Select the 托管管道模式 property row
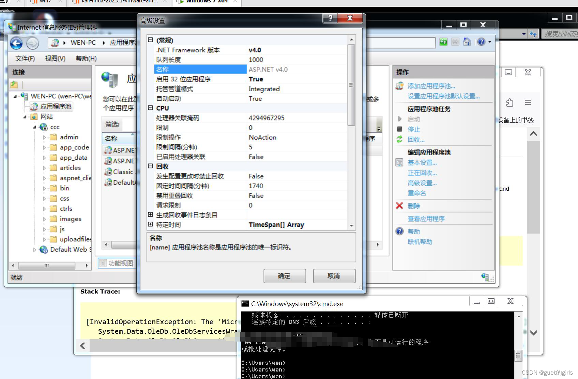 pos(250,89)
